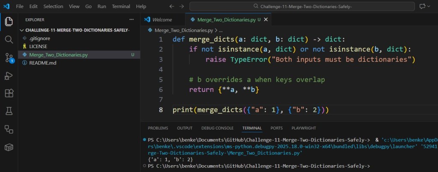Open the Terminal menu
Viewport: 438px width, 172px height.
click(x=121, y=6)
